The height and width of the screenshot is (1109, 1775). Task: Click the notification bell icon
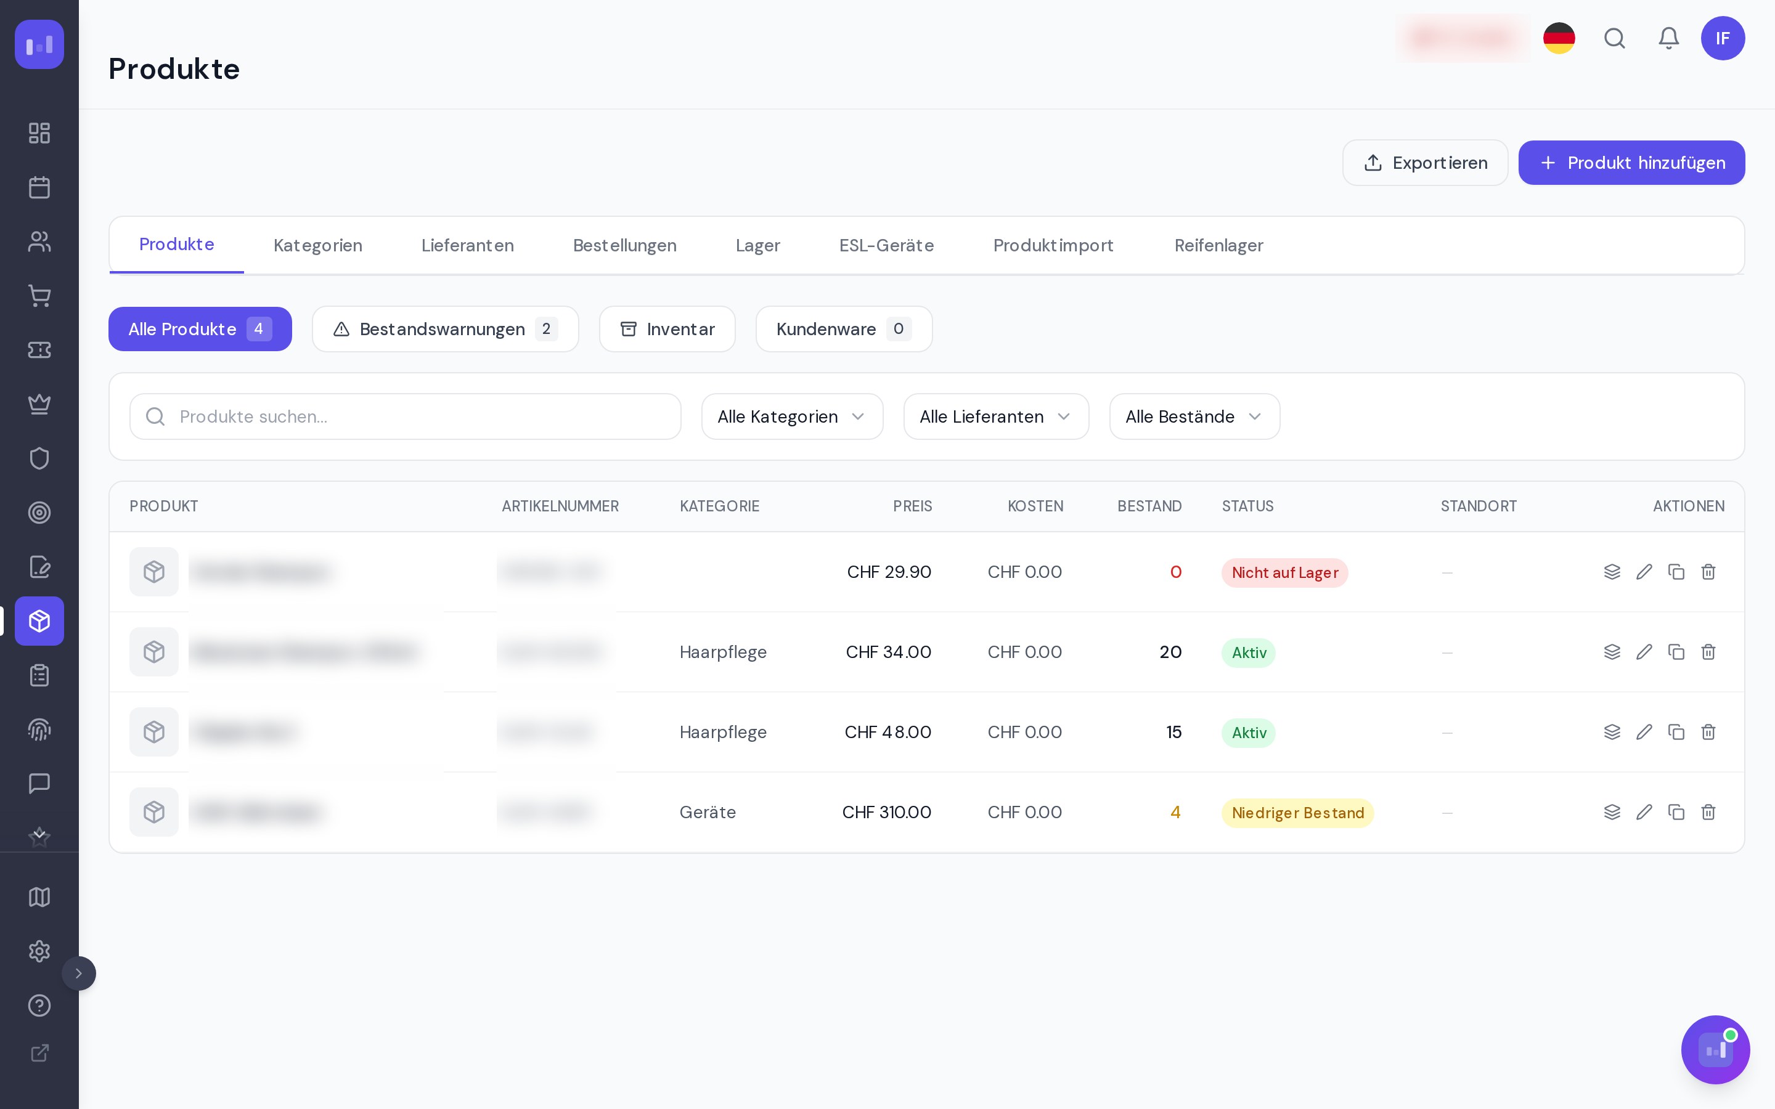point(1668,38)
